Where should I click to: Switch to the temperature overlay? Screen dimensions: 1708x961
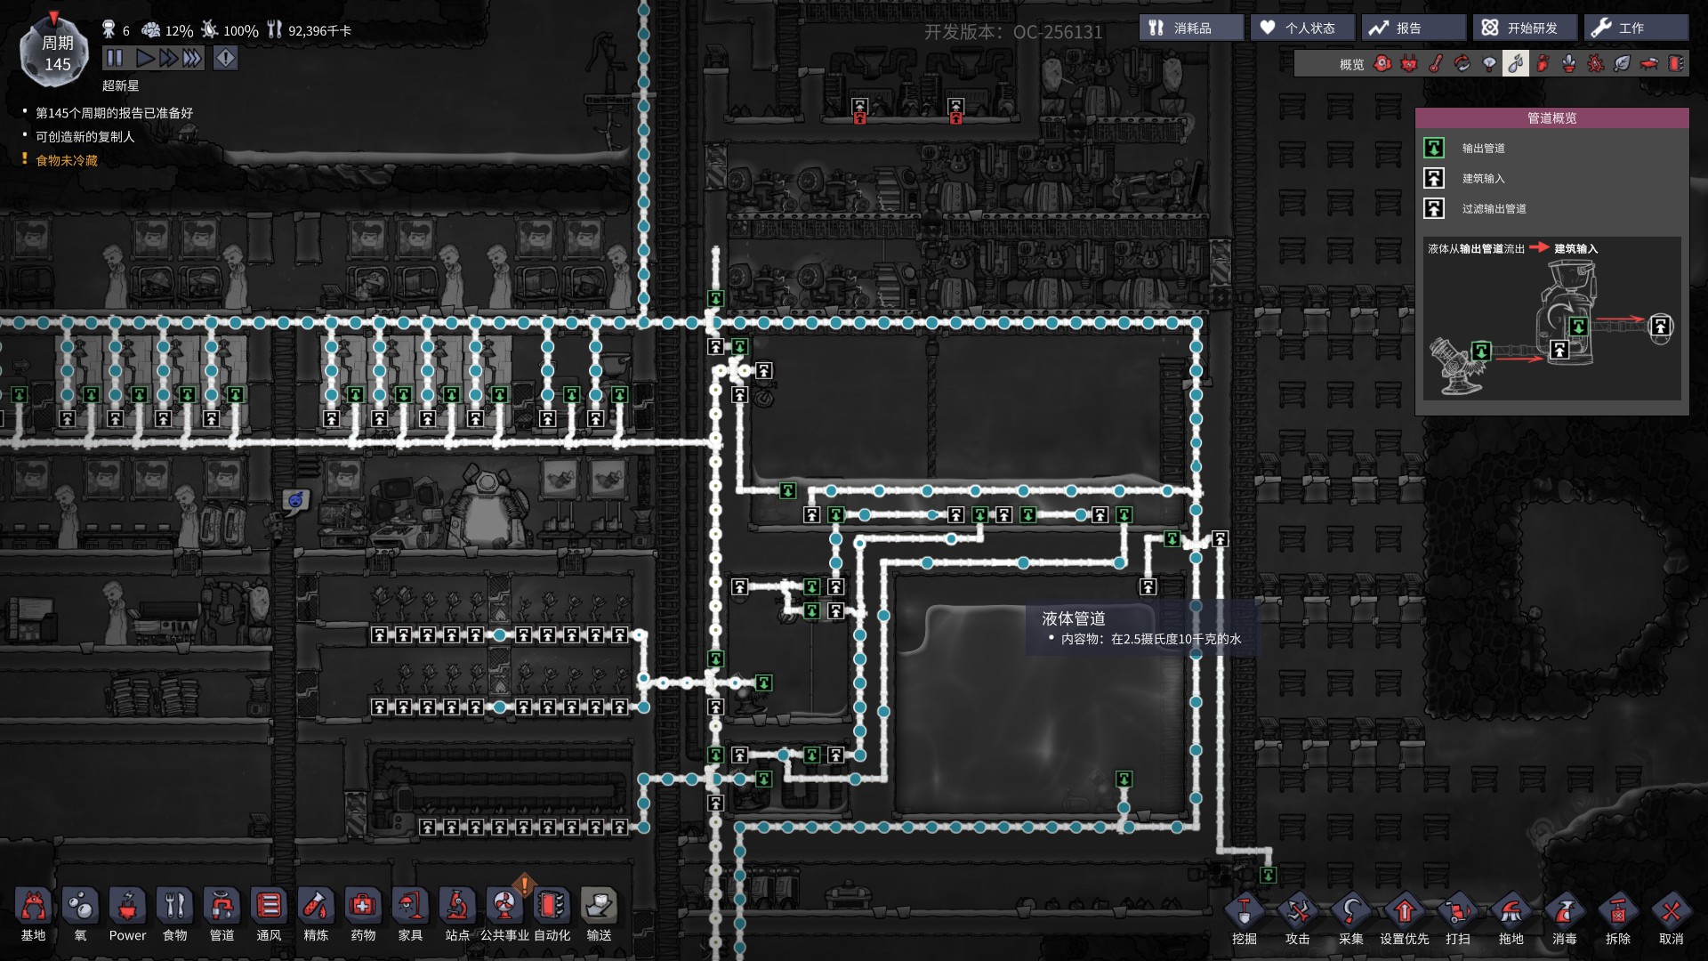(1436, 64)
